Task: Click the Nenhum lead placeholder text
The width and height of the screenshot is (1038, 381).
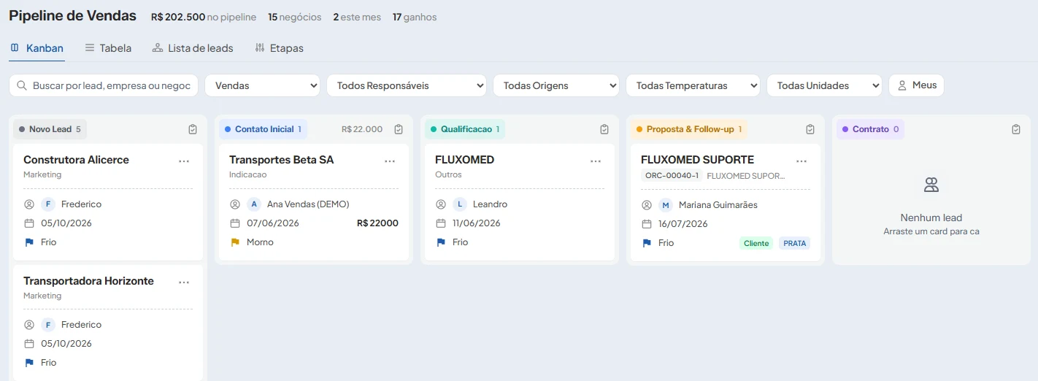Action: [931, 218]
